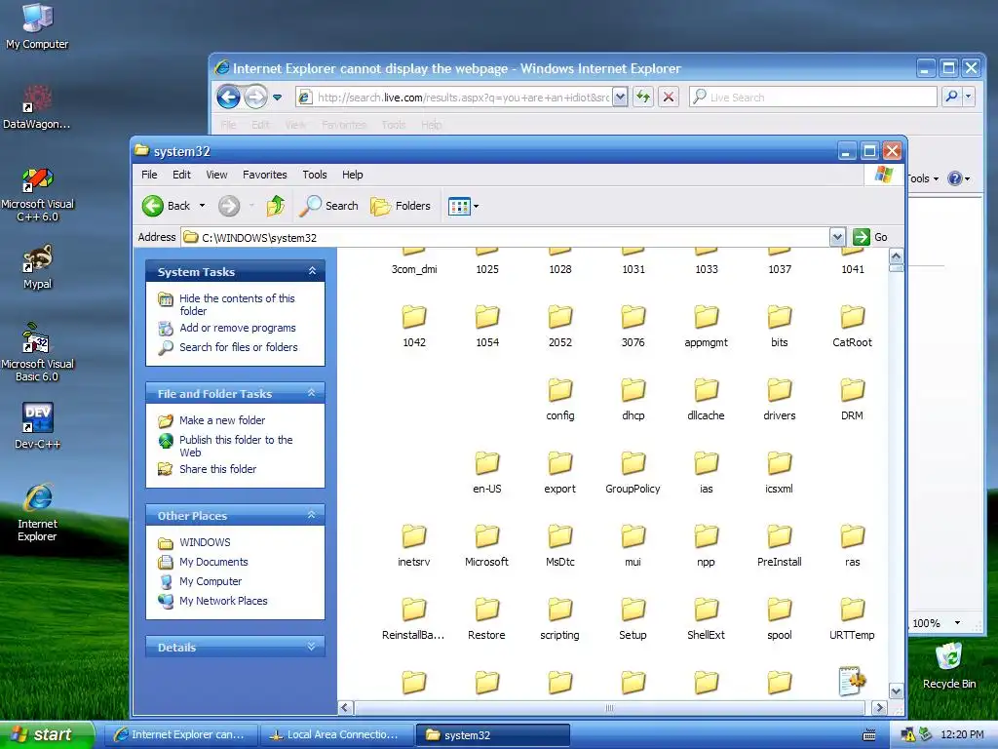Screen dimensions: 998x749
Task: Click the Start button
Action: [47, 735]
